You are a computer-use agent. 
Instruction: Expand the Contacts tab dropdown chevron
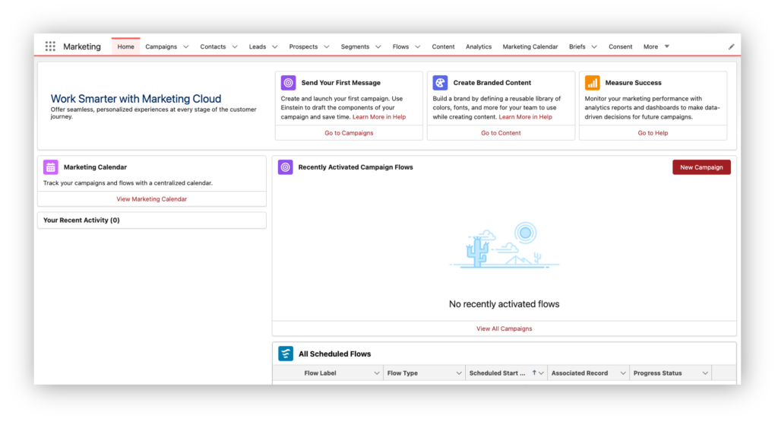(x=235, y=46)
